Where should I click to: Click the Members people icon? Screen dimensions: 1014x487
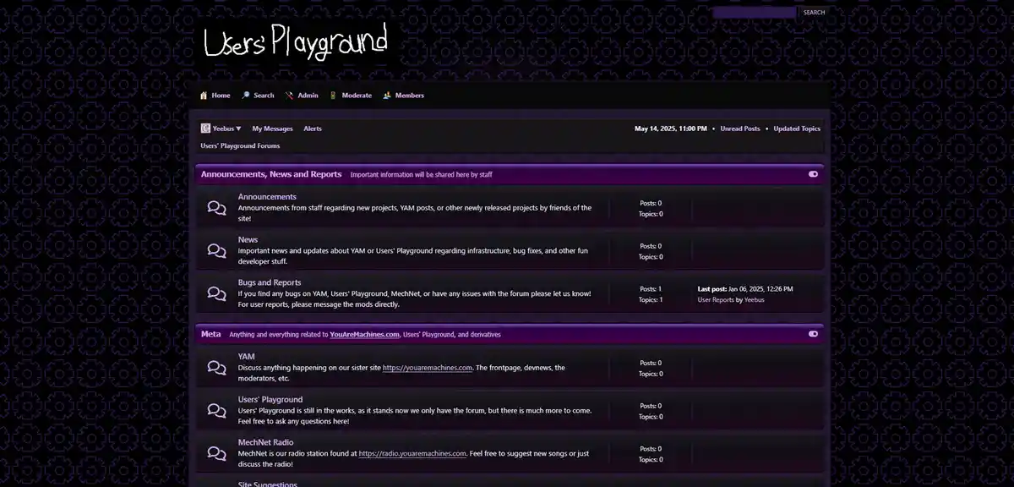click(387, 96)
